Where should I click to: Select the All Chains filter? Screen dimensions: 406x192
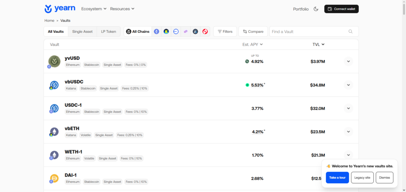(x=138, y=32)
